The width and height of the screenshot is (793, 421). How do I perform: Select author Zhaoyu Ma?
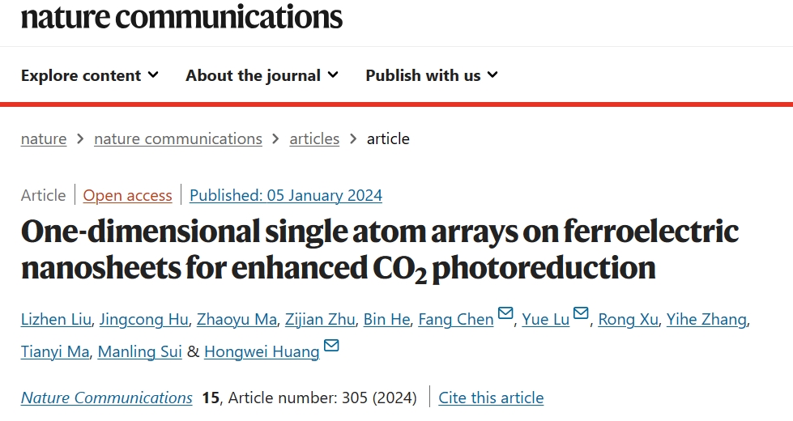(237, 320)
